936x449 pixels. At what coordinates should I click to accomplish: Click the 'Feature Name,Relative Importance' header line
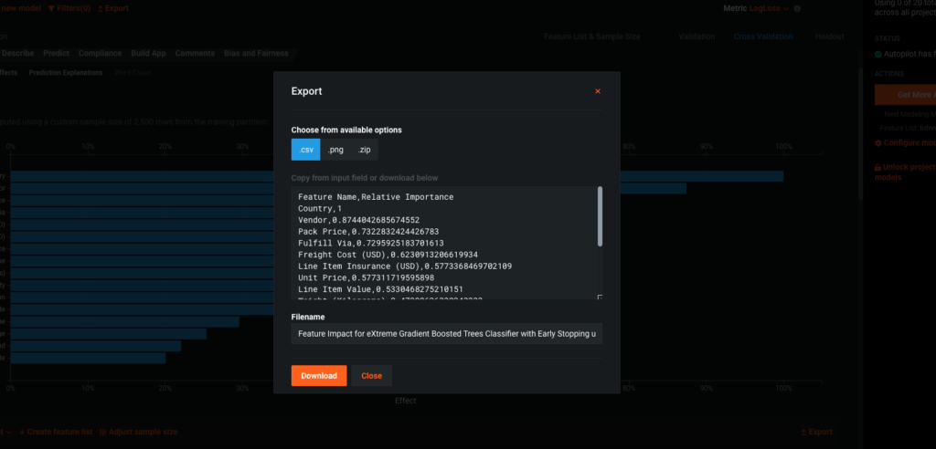pos(376,197)
